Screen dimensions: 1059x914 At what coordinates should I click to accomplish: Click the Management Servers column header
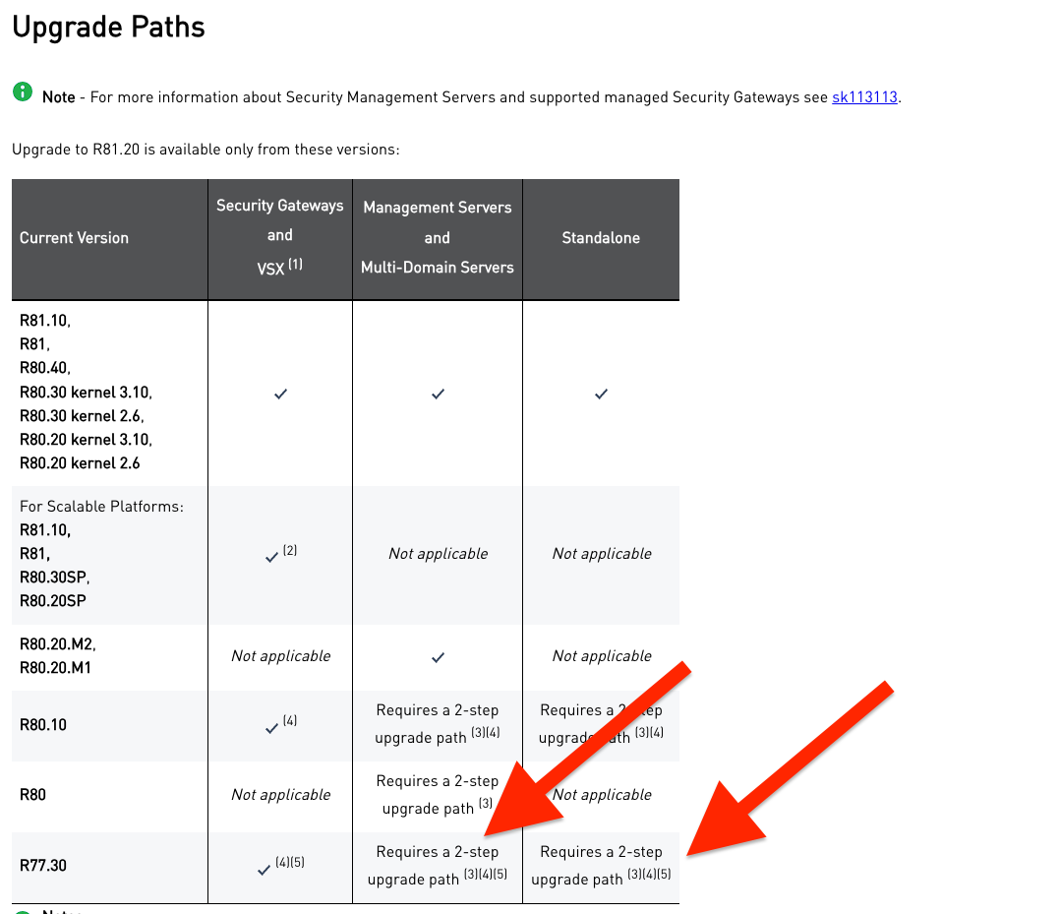438,237
